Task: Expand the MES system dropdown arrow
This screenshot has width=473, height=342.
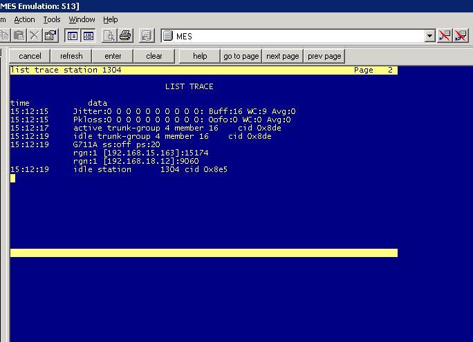Action: pyautogui.click(x=430, y=36)
